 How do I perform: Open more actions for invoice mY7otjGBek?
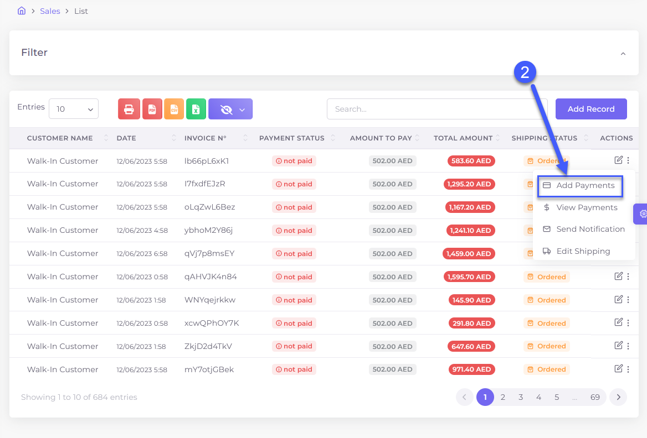pos(628,369)
